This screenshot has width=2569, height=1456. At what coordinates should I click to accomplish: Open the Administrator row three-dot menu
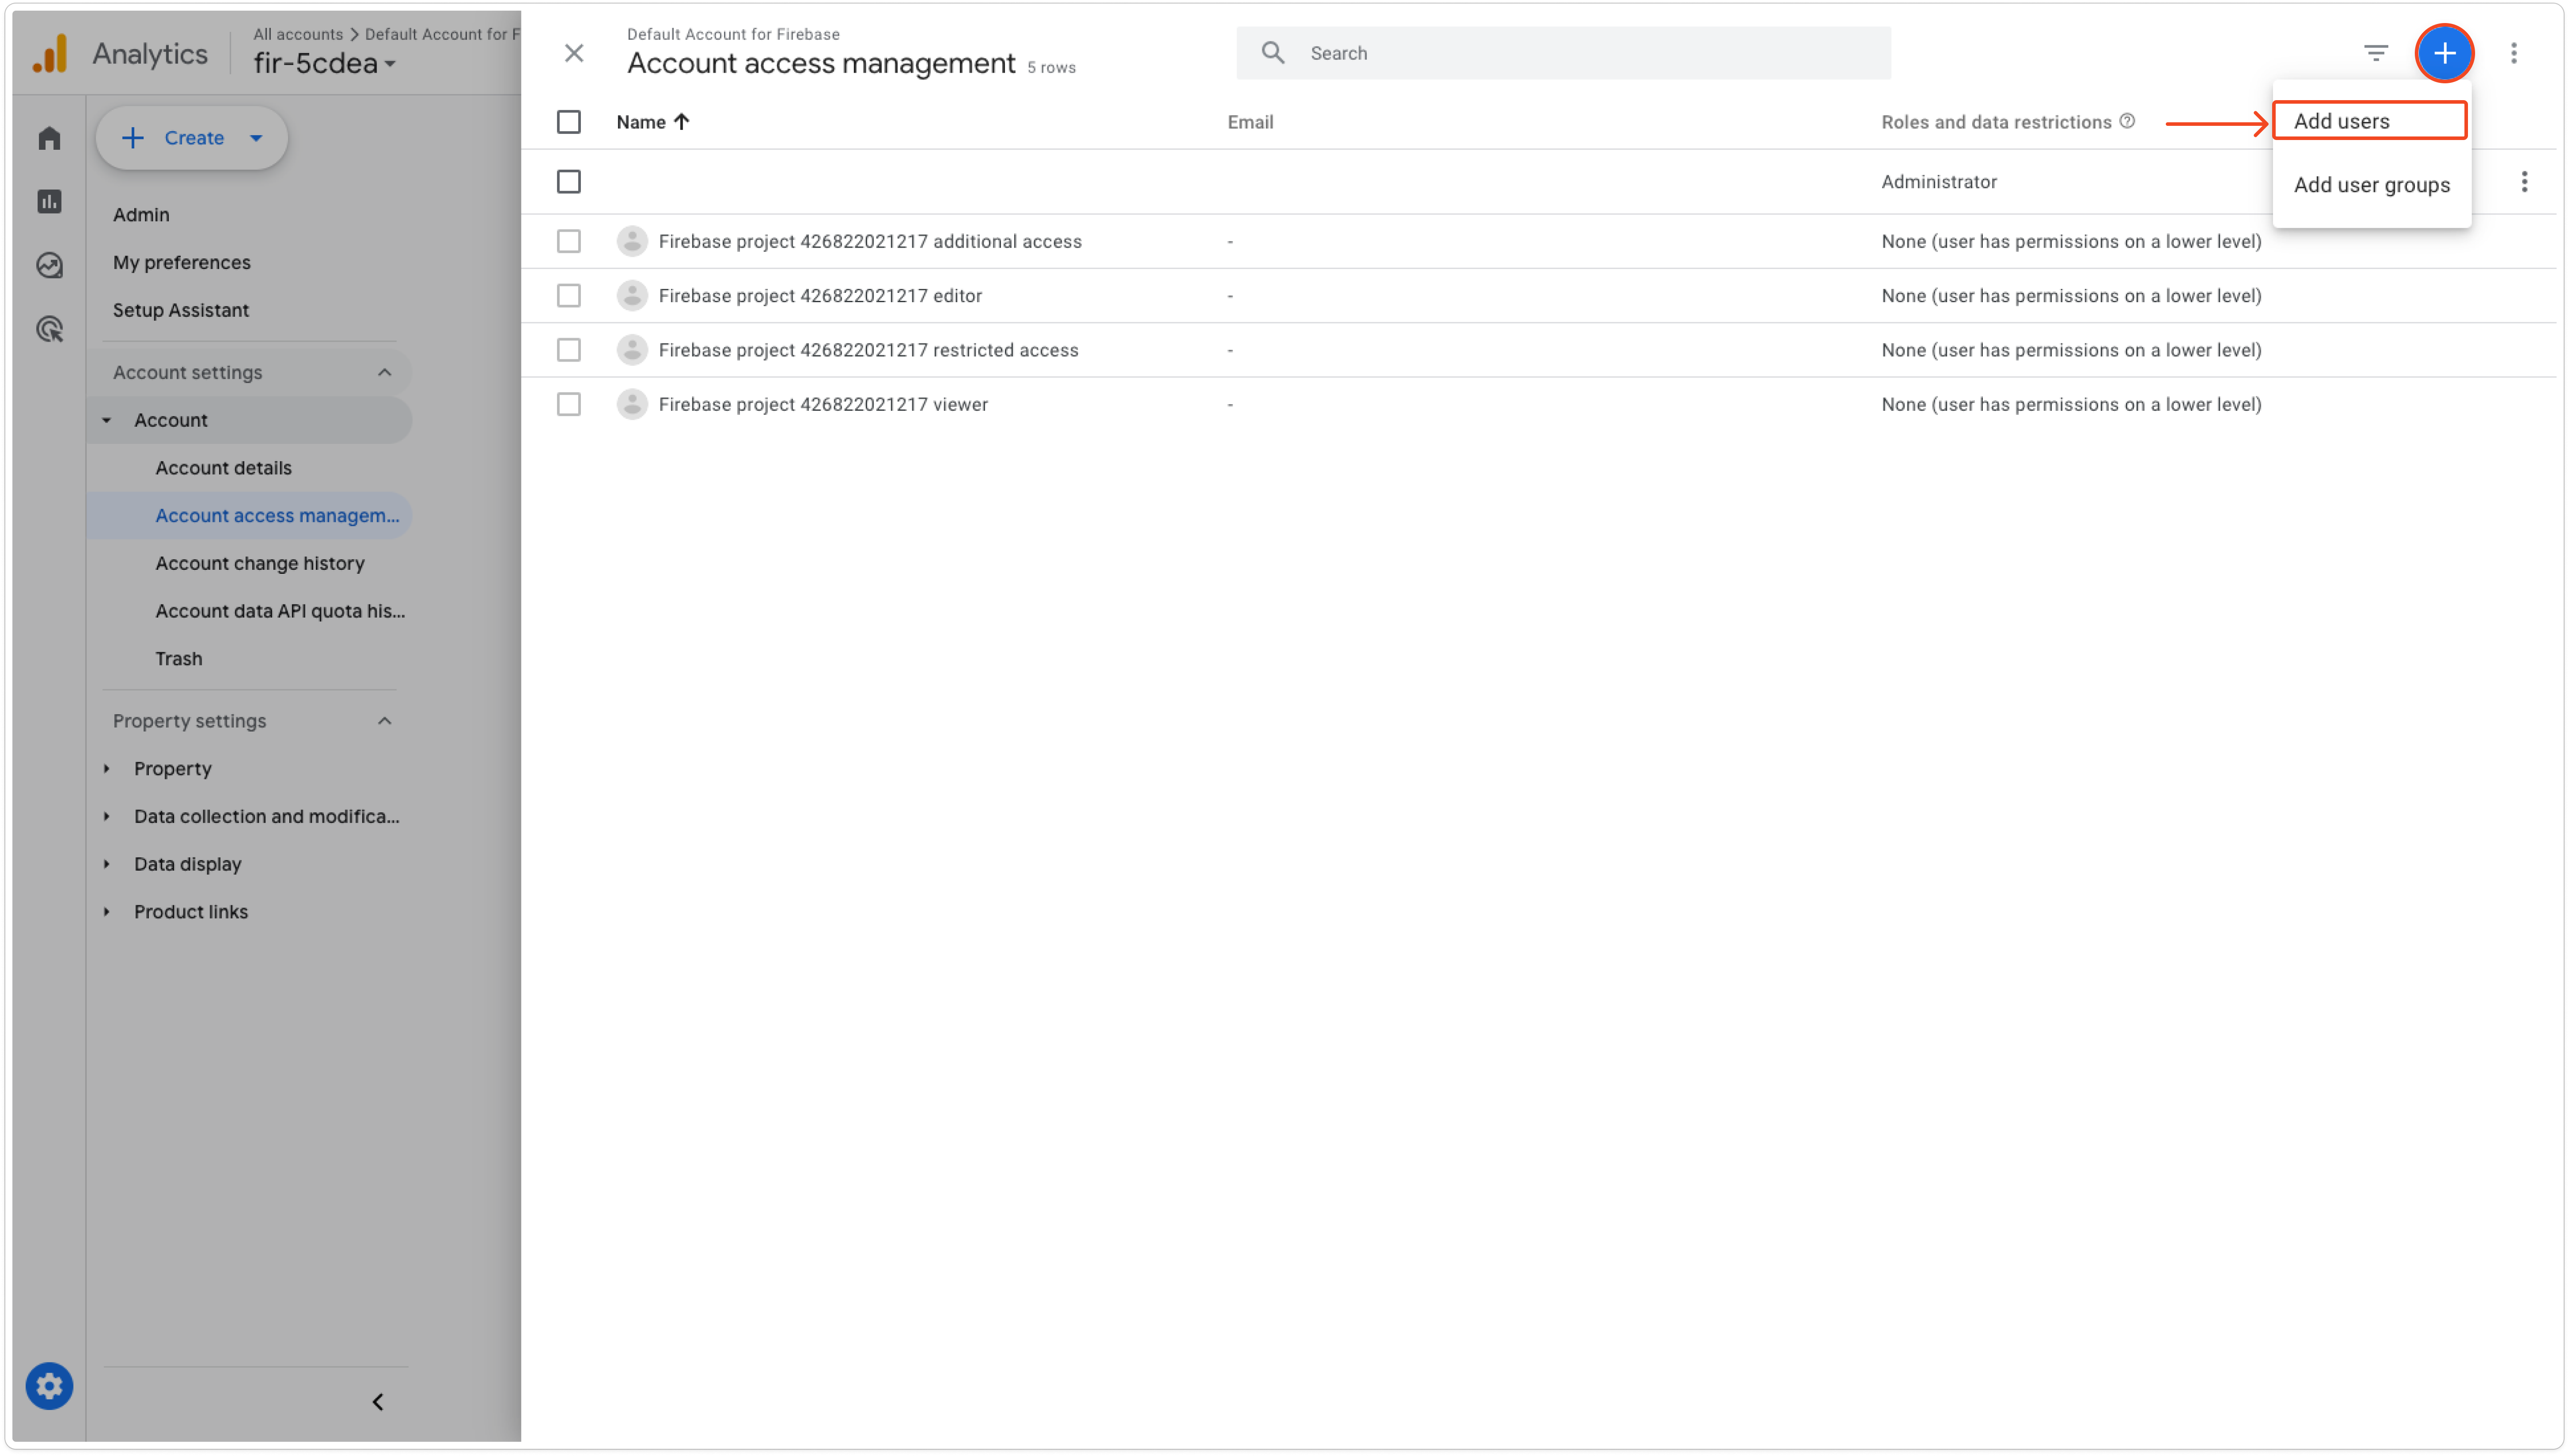point(2523,182)
